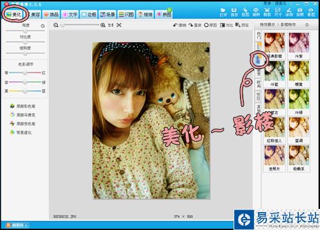The width and height of the screenshot is (320, 230).
Task: Set zoom to 1:1
Action: pos(111,25)
